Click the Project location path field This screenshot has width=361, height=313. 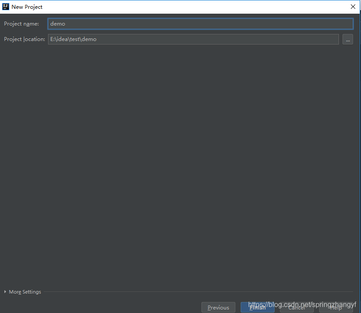(194, 39)
